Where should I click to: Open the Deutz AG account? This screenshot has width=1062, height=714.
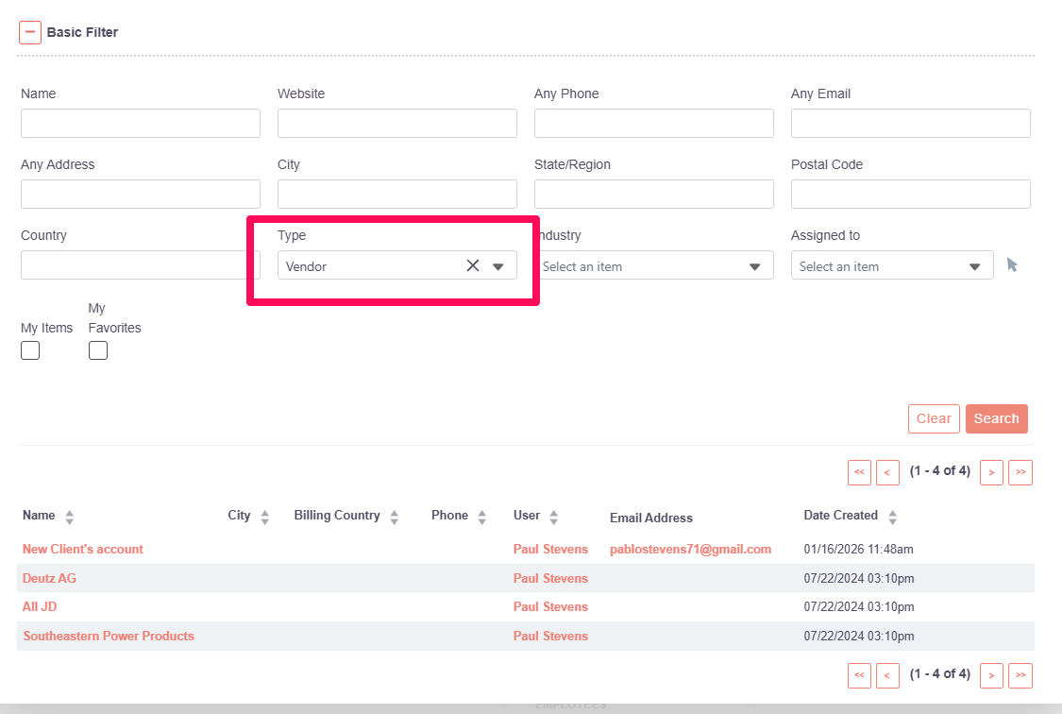[50, 578]
